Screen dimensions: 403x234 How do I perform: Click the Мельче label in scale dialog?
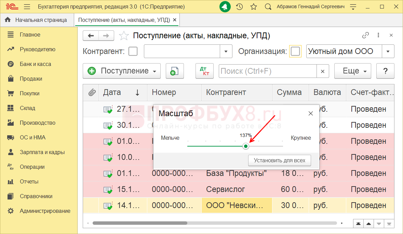(170, 138)
